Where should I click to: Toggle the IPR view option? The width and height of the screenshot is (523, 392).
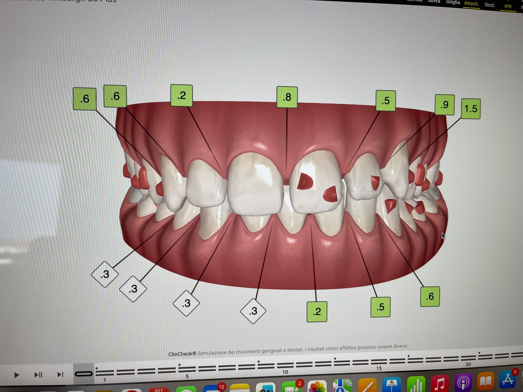pyautogui.click(x=508, y=6)
